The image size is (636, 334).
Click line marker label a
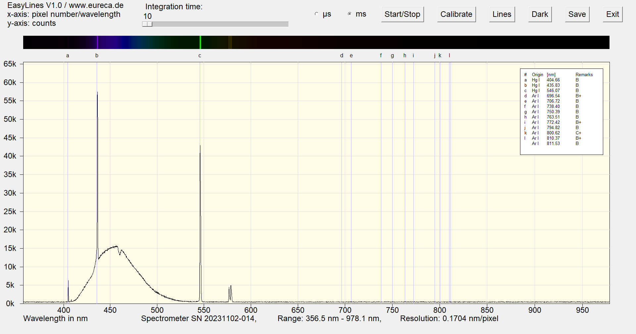pyautogui.click(x=68, y=56)
